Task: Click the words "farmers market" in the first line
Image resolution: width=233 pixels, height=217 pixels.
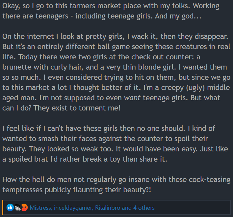Action: click(x=95, y=6)
